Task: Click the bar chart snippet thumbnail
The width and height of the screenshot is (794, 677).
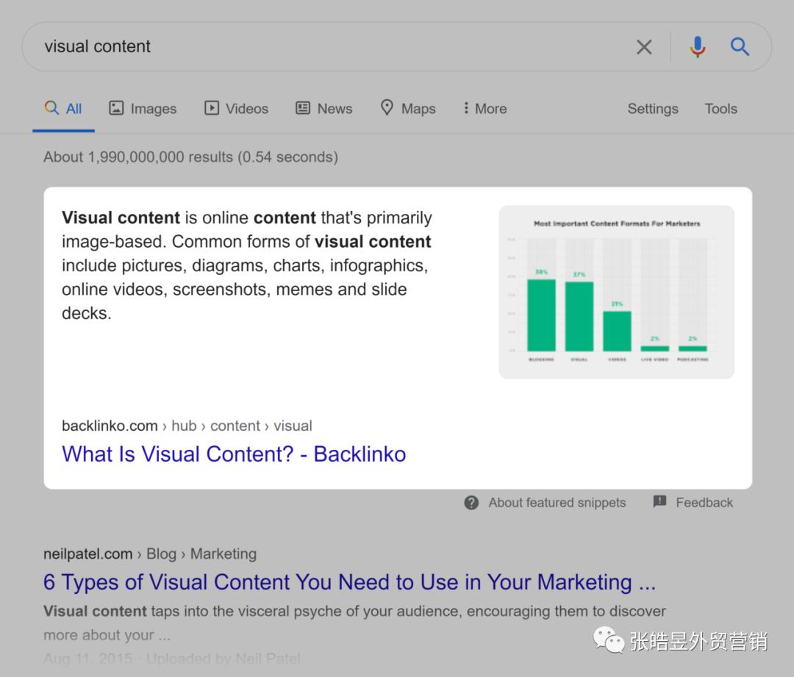Action: (x=616, y=291)
